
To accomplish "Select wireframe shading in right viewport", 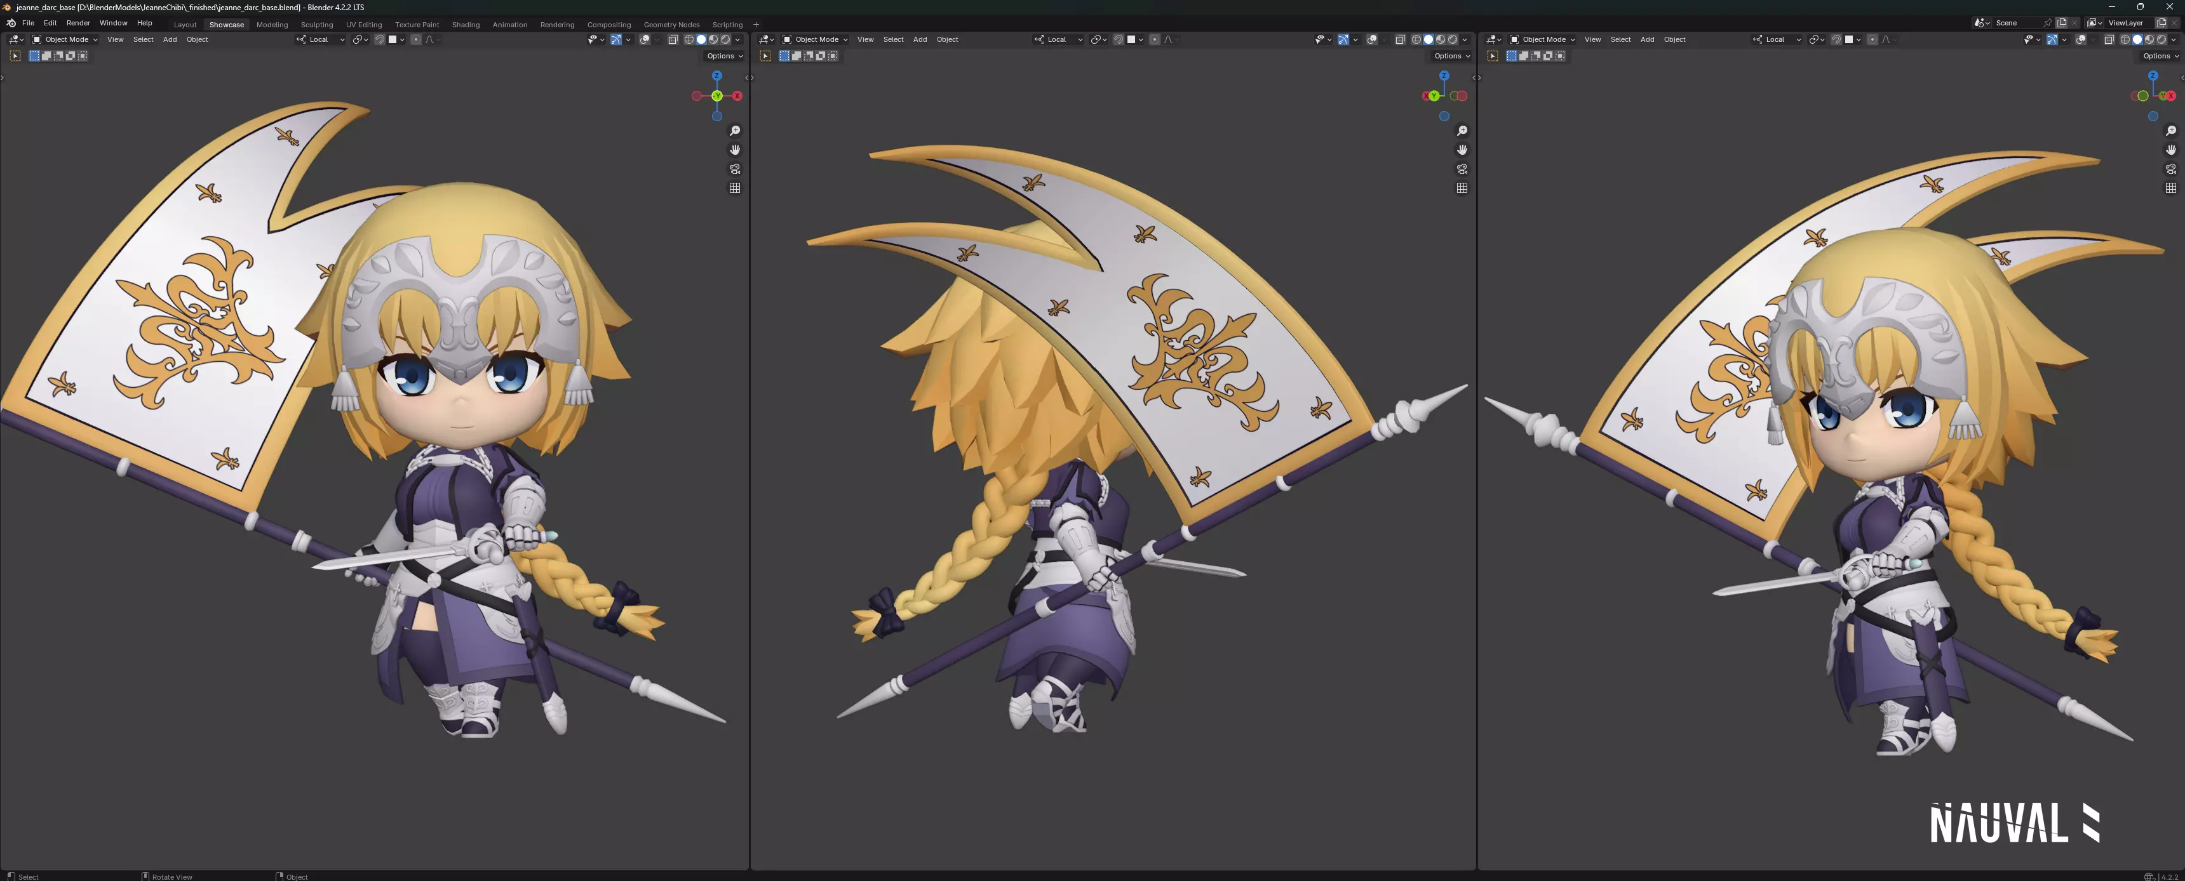I will tap(2125, 39).
